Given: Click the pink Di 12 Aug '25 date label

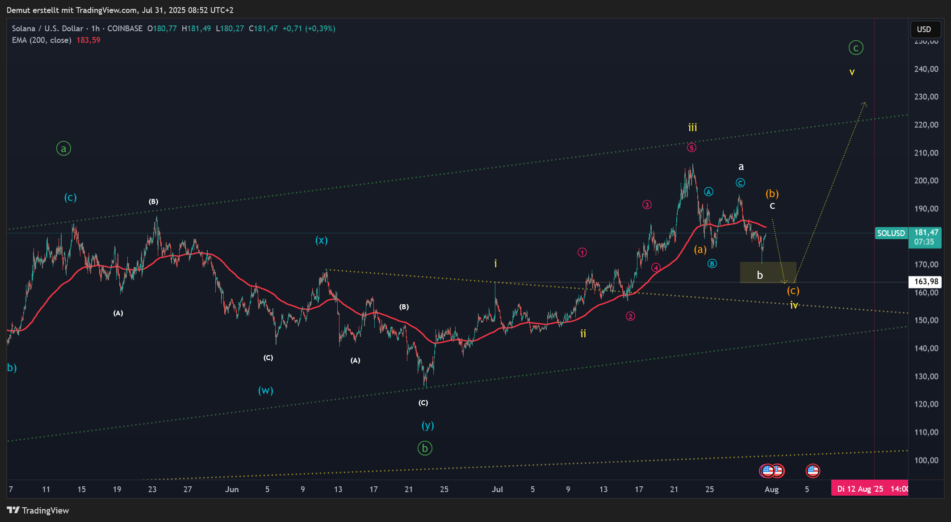Looking at the screenshot, I should pyautogui.click(x=869, y=489).
